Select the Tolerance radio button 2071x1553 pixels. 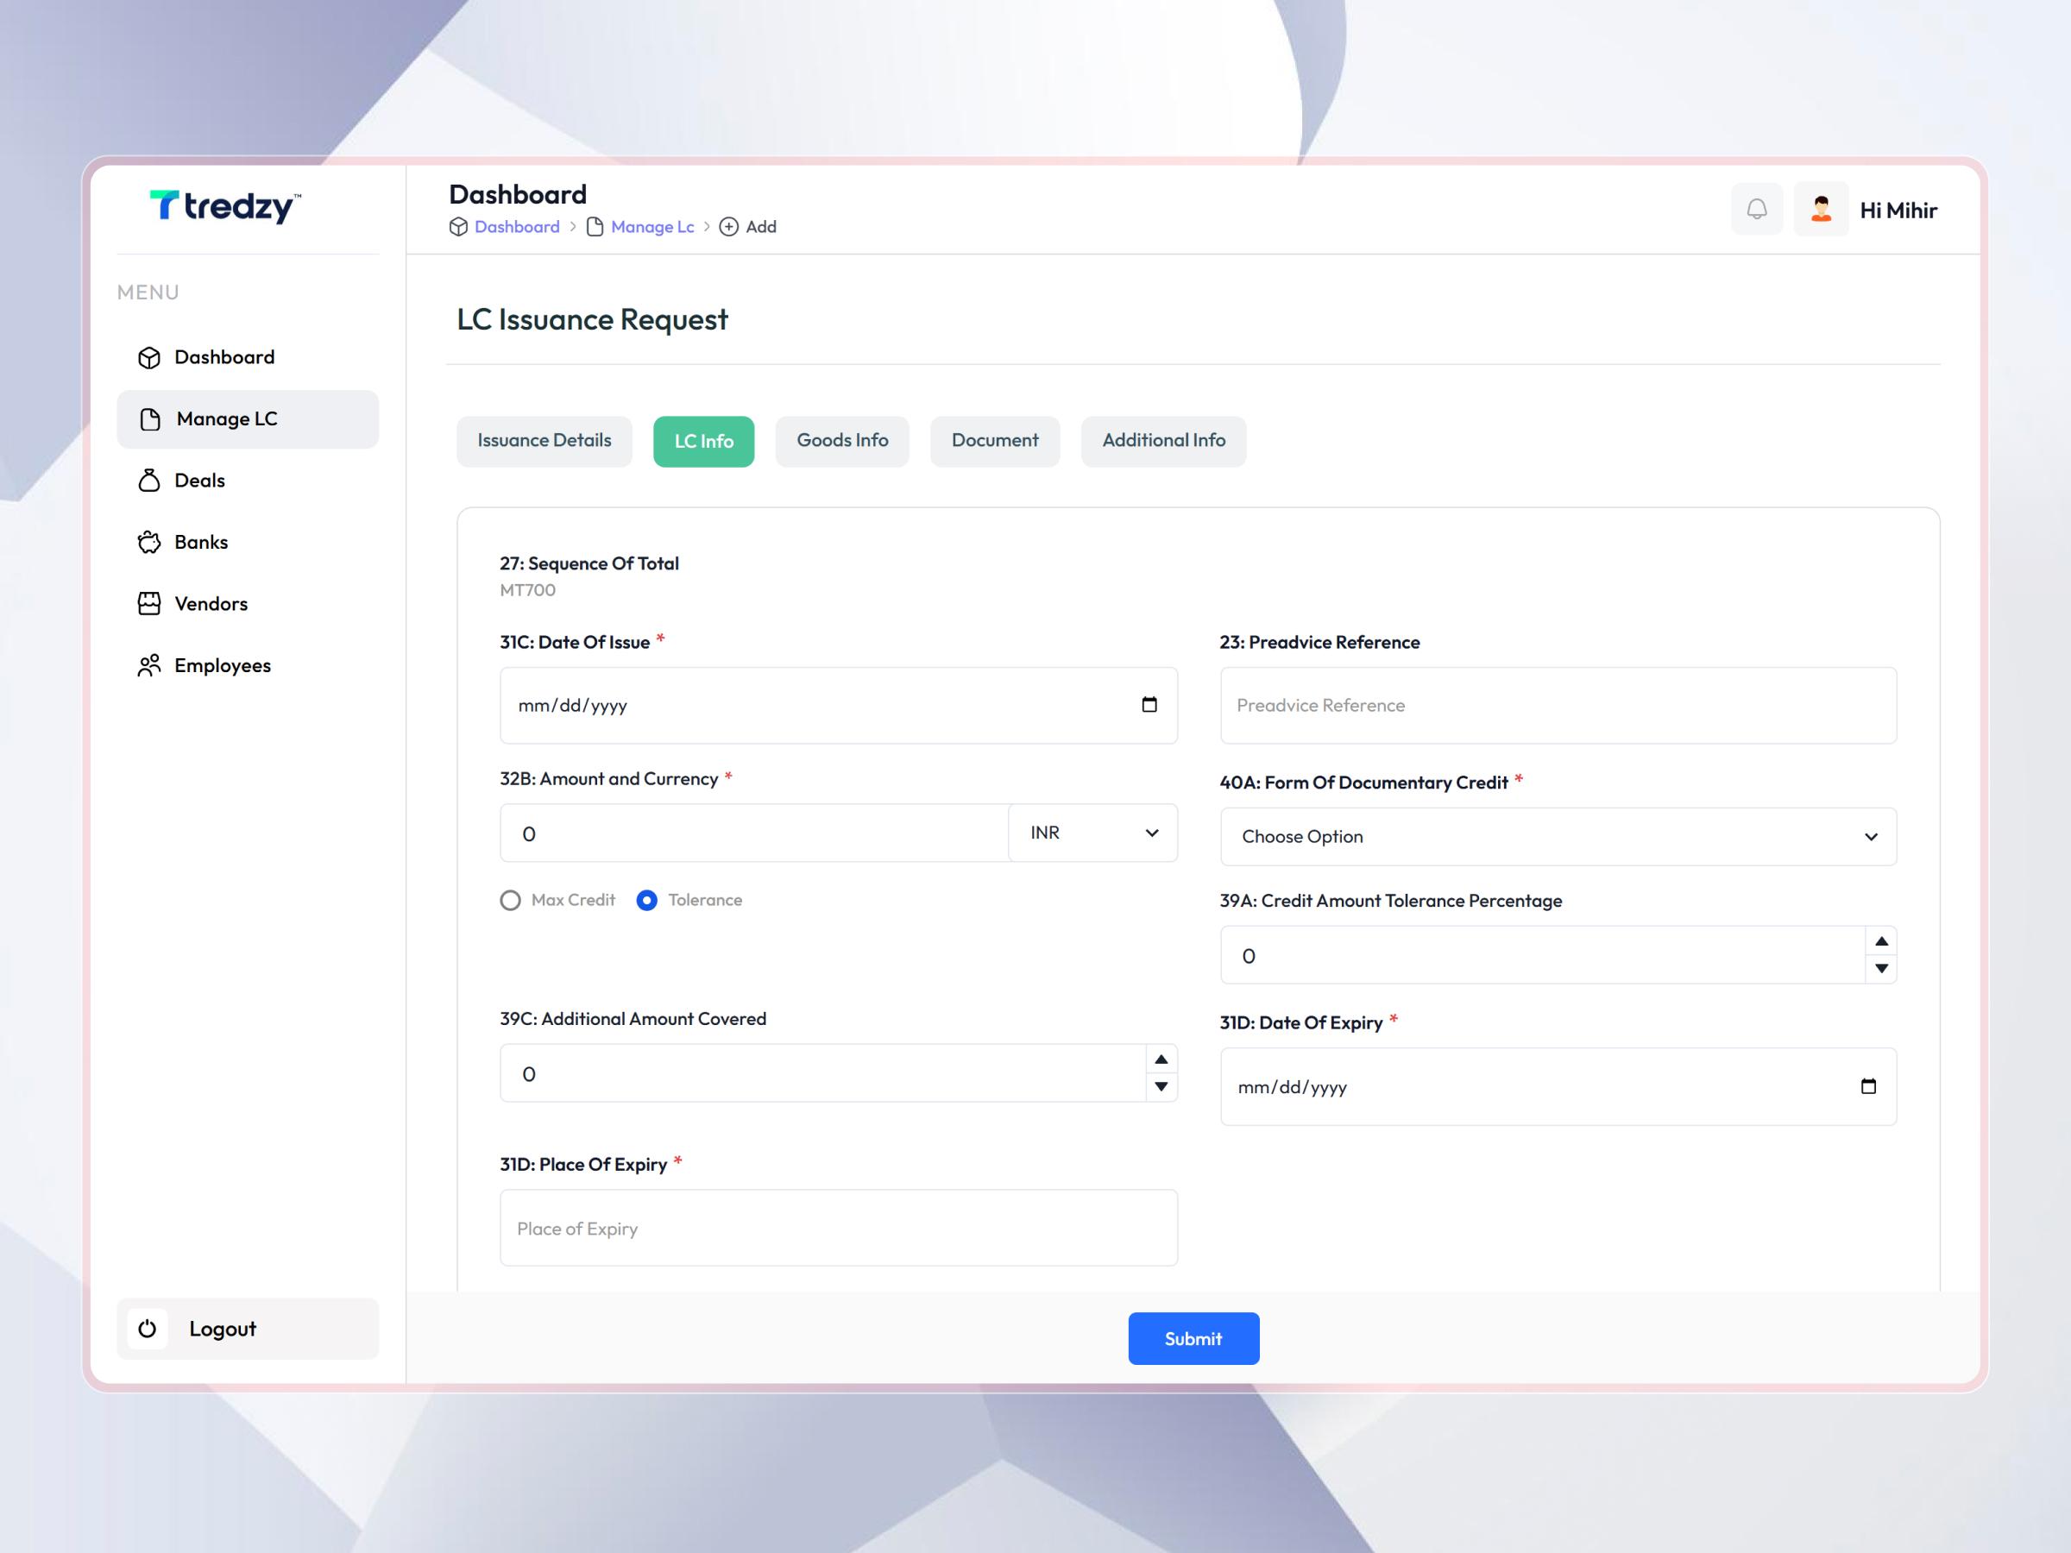(x=647, y=900)
